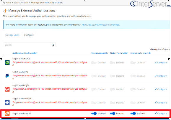The height and width of the screenshot is (120, 171).
Task: Open the cpanelidmanage documentation link
Action: (x=100, y=25)
